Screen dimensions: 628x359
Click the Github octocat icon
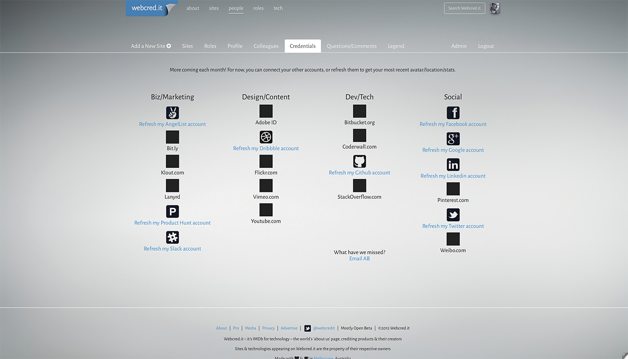pos(359,161)
